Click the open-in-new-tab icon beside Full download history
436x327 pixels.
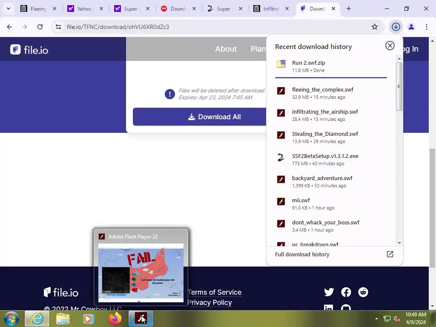(x=390, y=254)
